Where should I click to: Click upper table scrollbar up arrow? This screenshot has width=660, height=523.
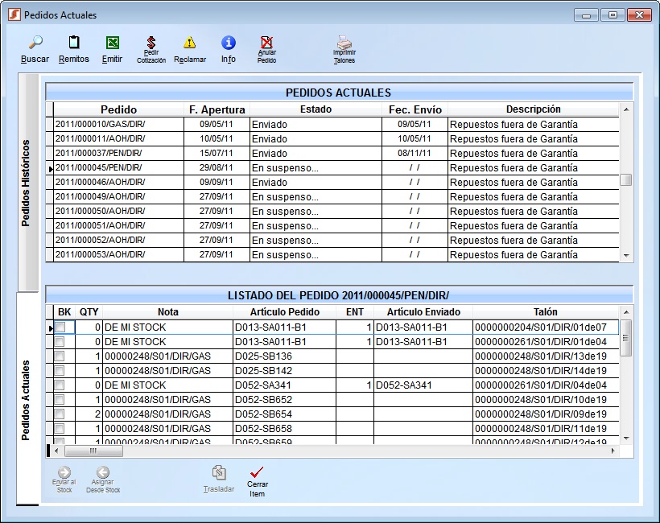(626, 109)
